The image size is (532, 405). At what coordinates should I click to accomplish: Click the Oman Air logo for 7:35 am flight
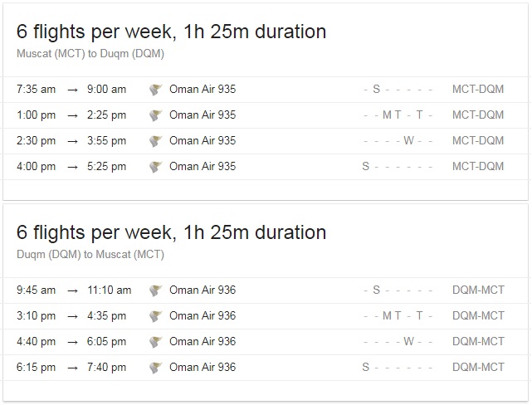156,90
